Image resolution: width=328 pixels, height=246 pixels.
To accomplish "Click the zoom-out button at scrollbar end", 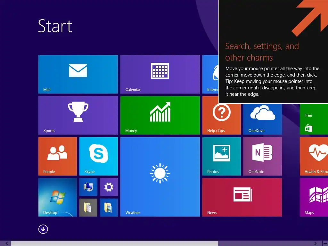I will pos(325,243).
